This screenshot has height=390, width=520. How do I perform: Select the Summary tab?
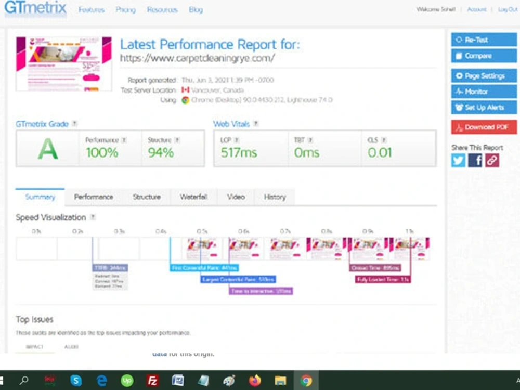pos(40,197)
